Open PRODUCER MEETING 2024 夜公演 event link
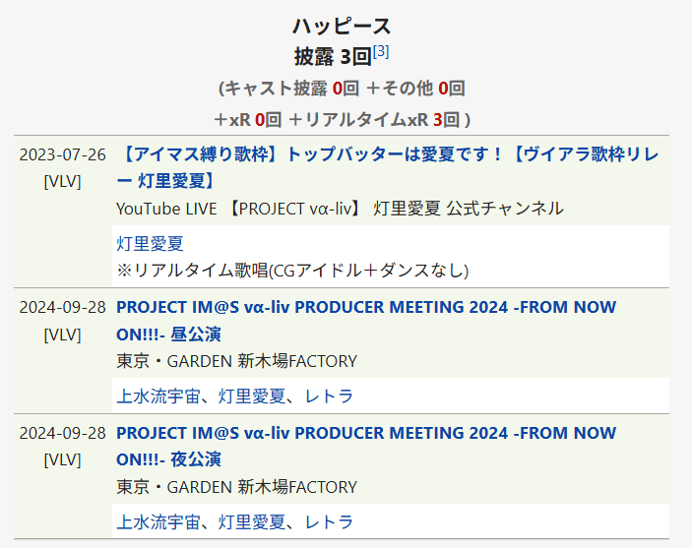This screenshot has height=548, width=692. tap(366, 433)
